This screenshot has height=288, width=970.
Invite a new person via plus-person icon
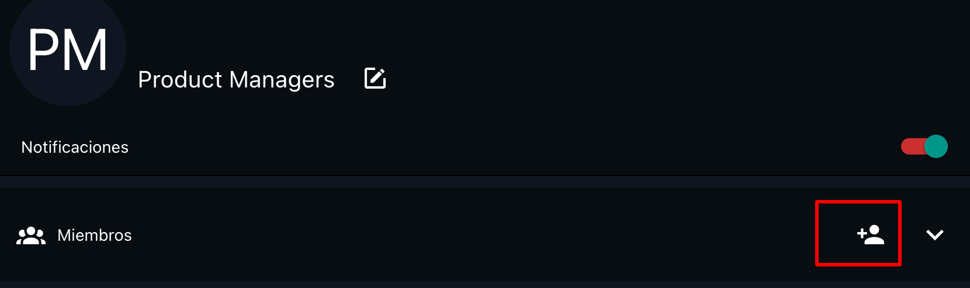[x=871, y=234]
